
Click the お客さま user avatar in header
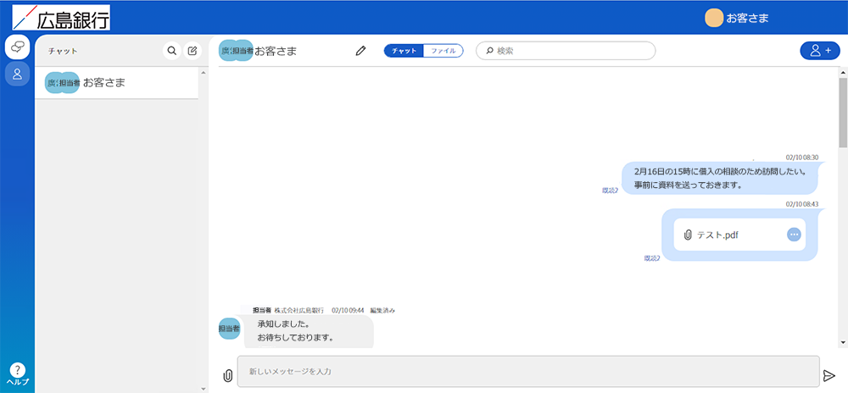click(714, 18)
